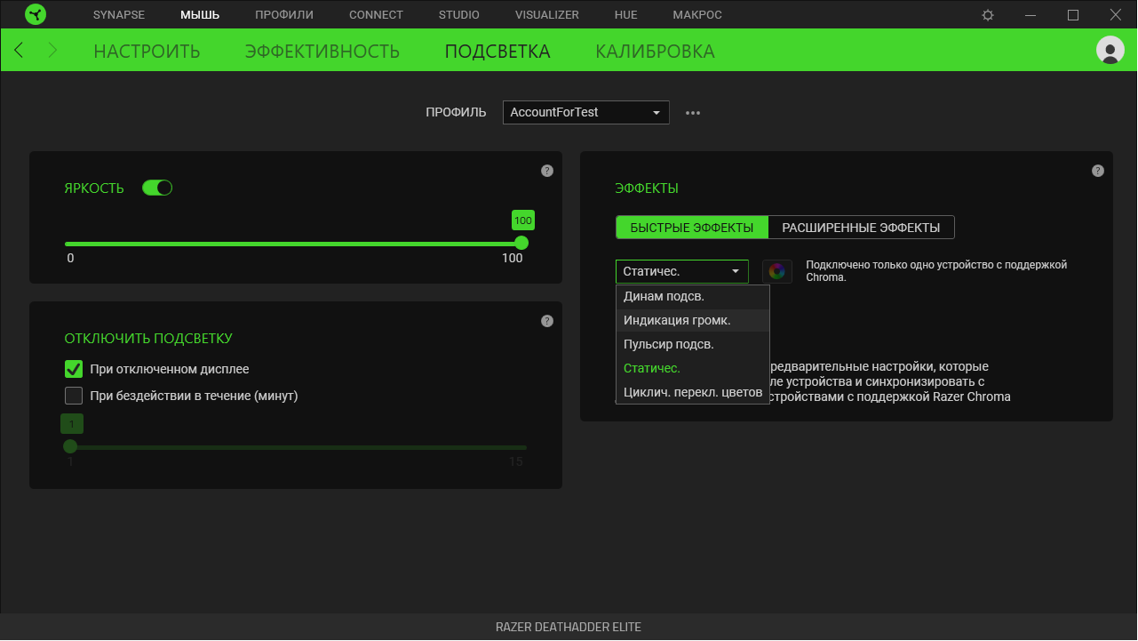This screenshot has height=641, width=1138.
Task: Toggle the brightness switch
Action: pyautogui.click(x=157, y=188)
